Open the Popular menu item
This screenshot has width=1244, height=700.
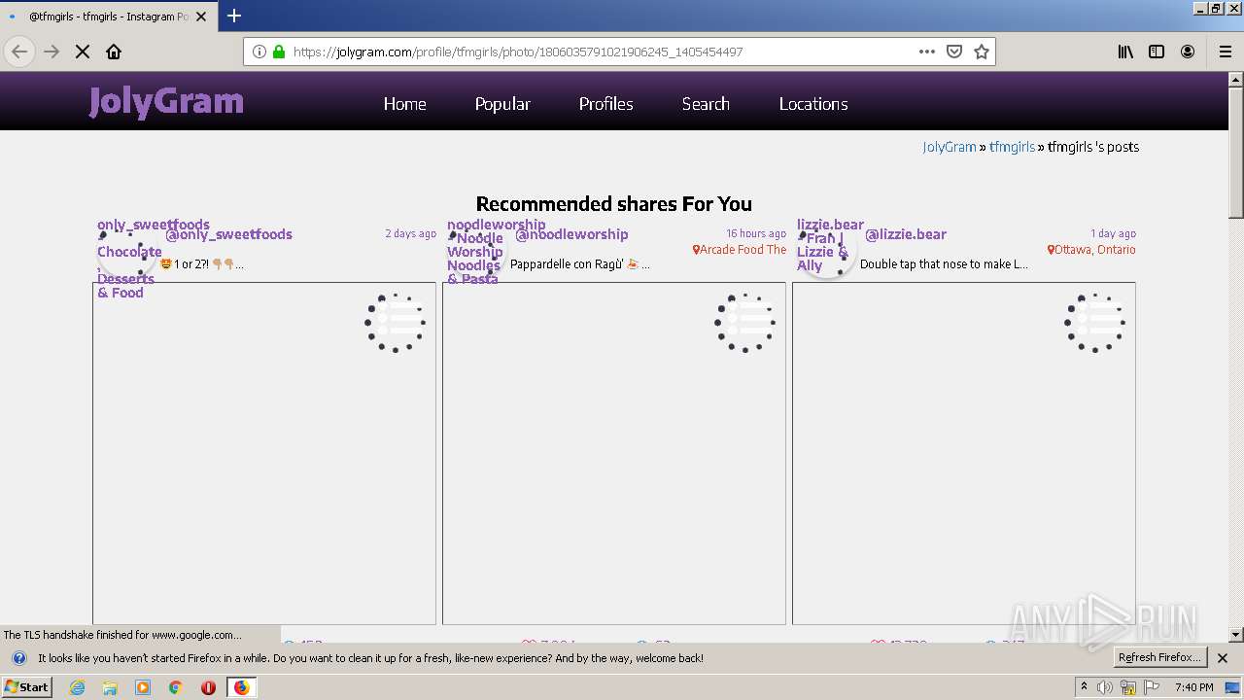(x=502, y=104)
